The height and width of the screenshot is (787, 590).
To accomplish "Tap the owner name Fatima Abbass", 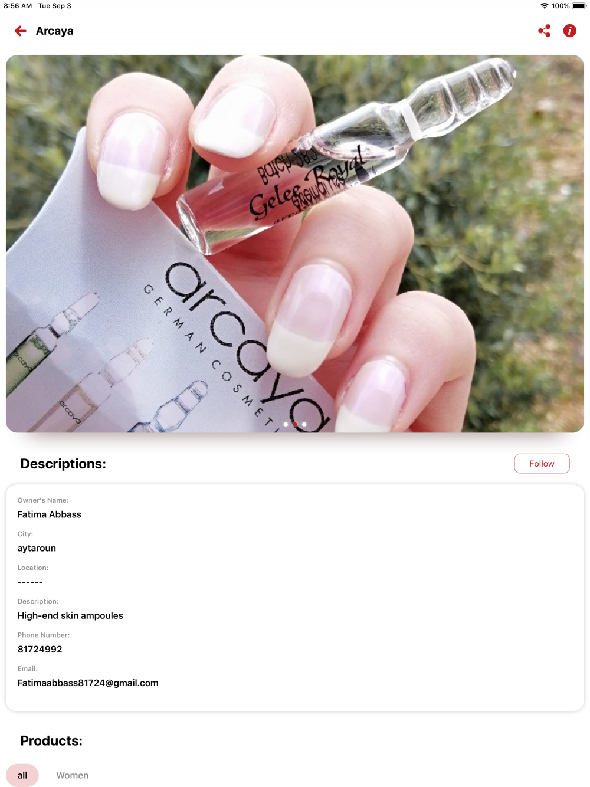I will pos(50,514).
